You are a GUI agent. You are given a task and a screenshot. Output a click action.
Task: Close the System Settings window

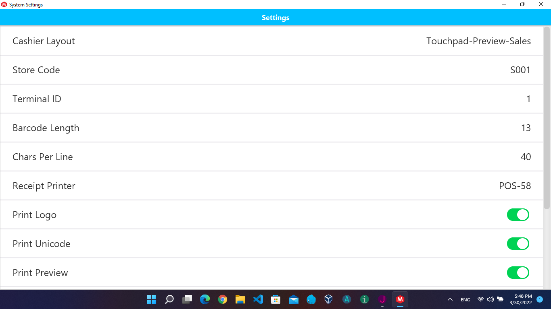[x=541, y=4]
